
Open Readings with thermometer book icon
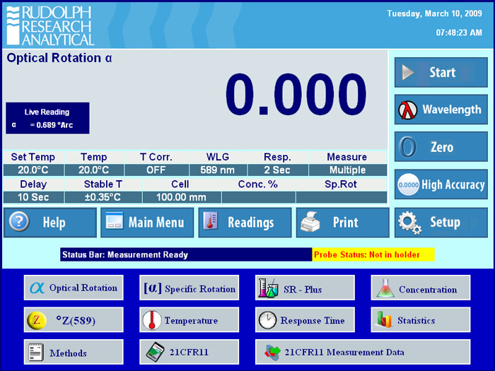209,223
